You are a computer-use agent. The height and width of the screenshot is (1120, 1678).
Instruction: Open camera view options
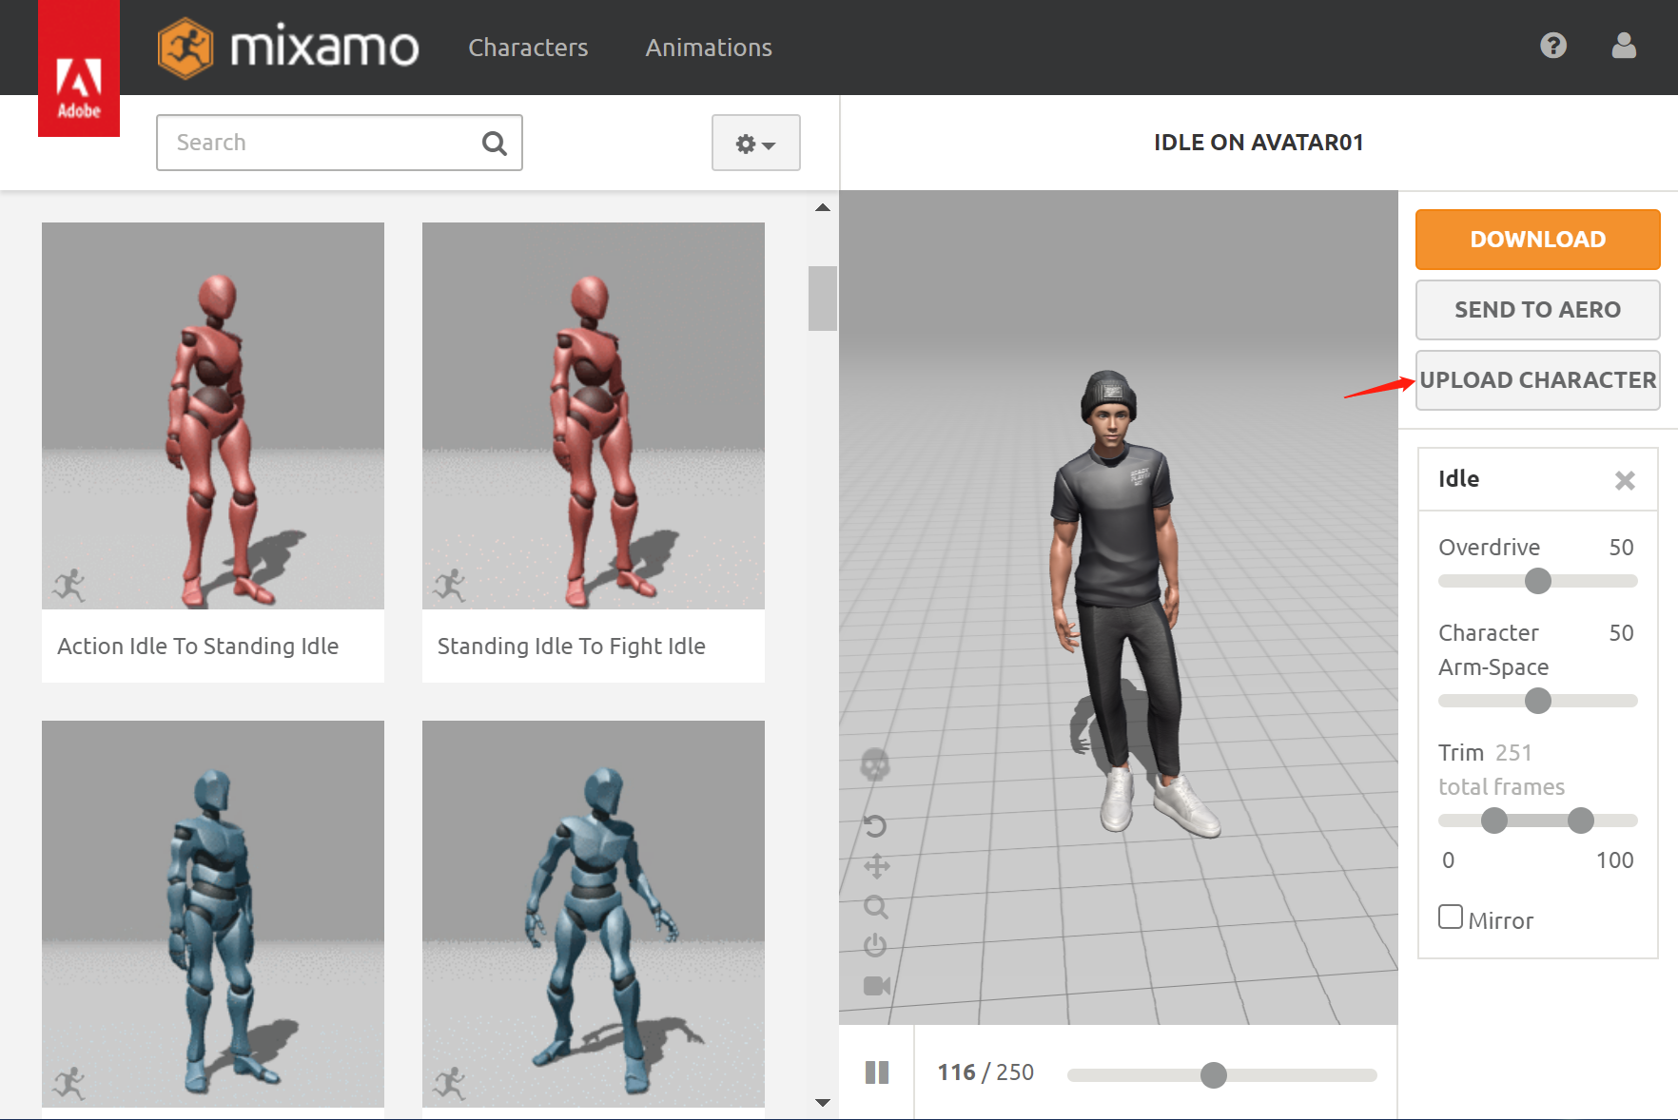click(875, 984)
